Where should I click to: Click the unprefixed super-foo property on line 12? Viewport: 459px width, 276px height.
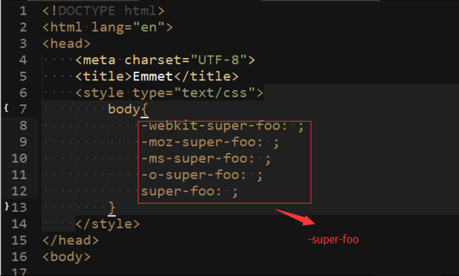coord(181,191)
